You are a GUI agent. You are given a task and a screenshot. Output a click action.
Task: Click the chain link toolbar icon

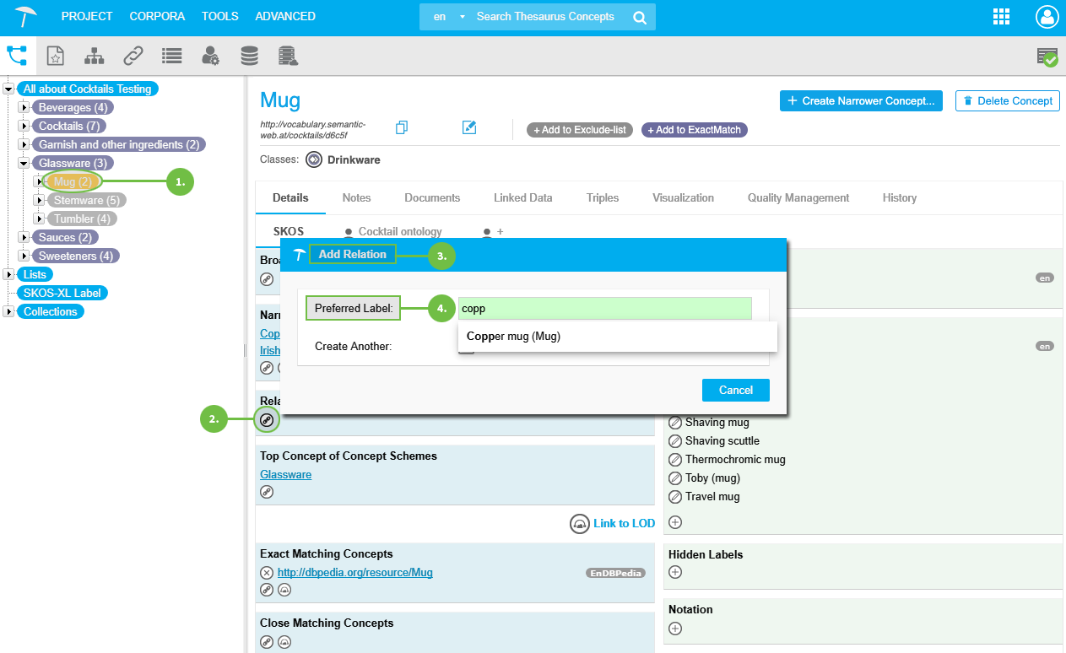tap(133, 56)
